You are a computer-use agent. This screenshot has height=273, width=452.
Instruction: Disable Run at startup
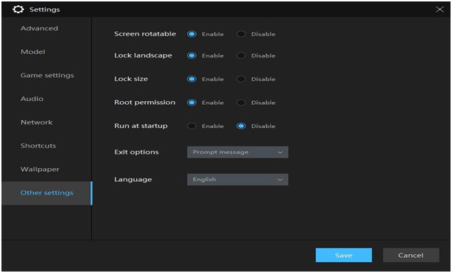[241, 126]
